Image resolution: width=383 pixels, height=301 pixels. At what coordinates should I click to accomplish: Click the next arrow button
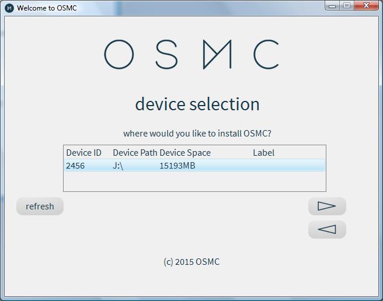coord(327,206)
